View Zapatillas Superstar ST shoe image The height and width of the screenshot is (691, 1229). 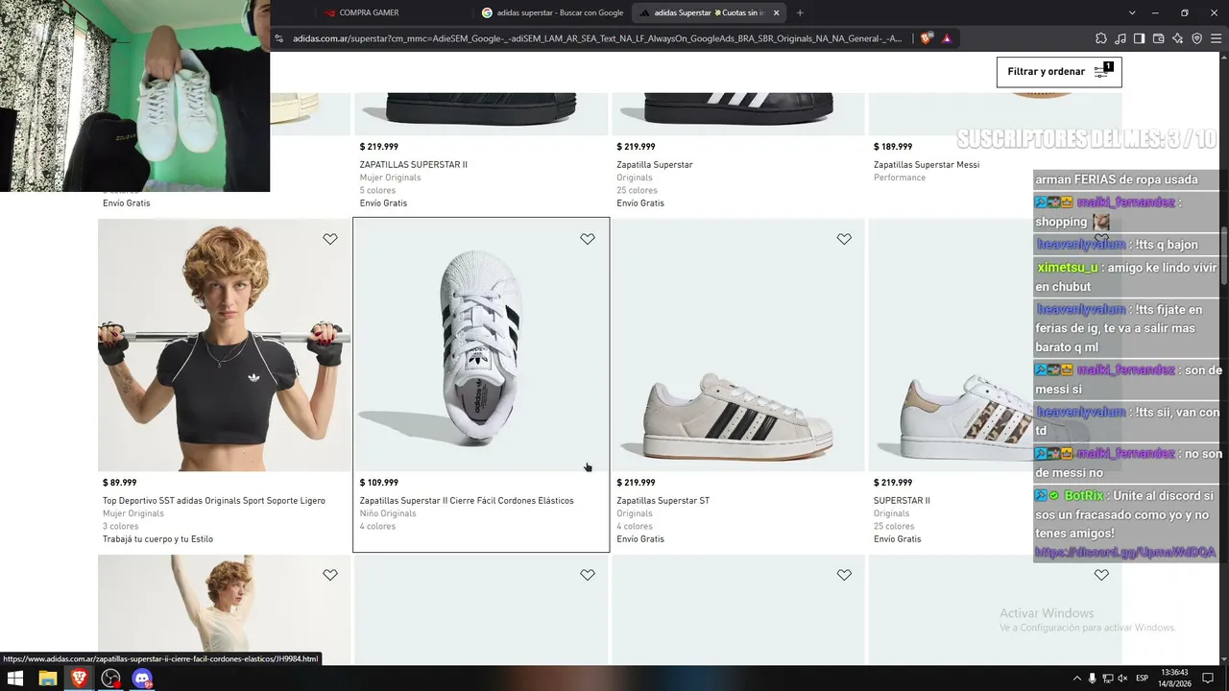(x=738, y=345)
